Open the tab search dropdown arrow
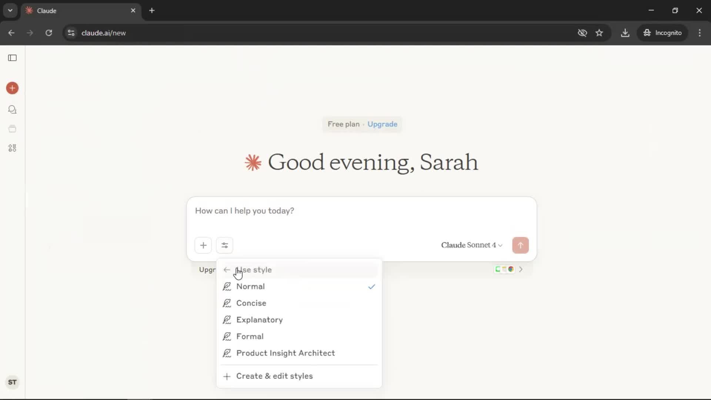 click(x=10, y=10)
